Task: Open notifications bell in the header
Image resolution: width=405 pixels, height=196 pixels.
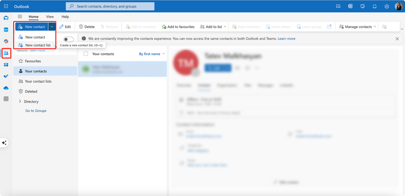Action: click(374, 6)
